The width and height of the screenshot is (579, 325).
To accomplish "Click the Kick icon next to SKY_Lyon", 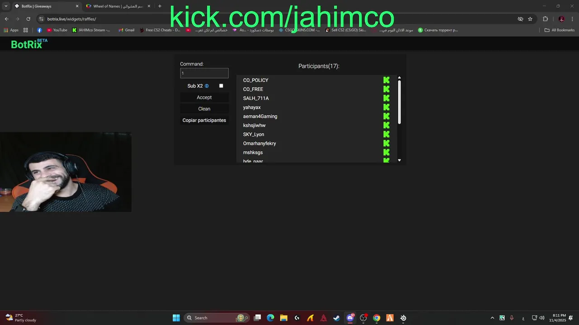I will 386,134.
